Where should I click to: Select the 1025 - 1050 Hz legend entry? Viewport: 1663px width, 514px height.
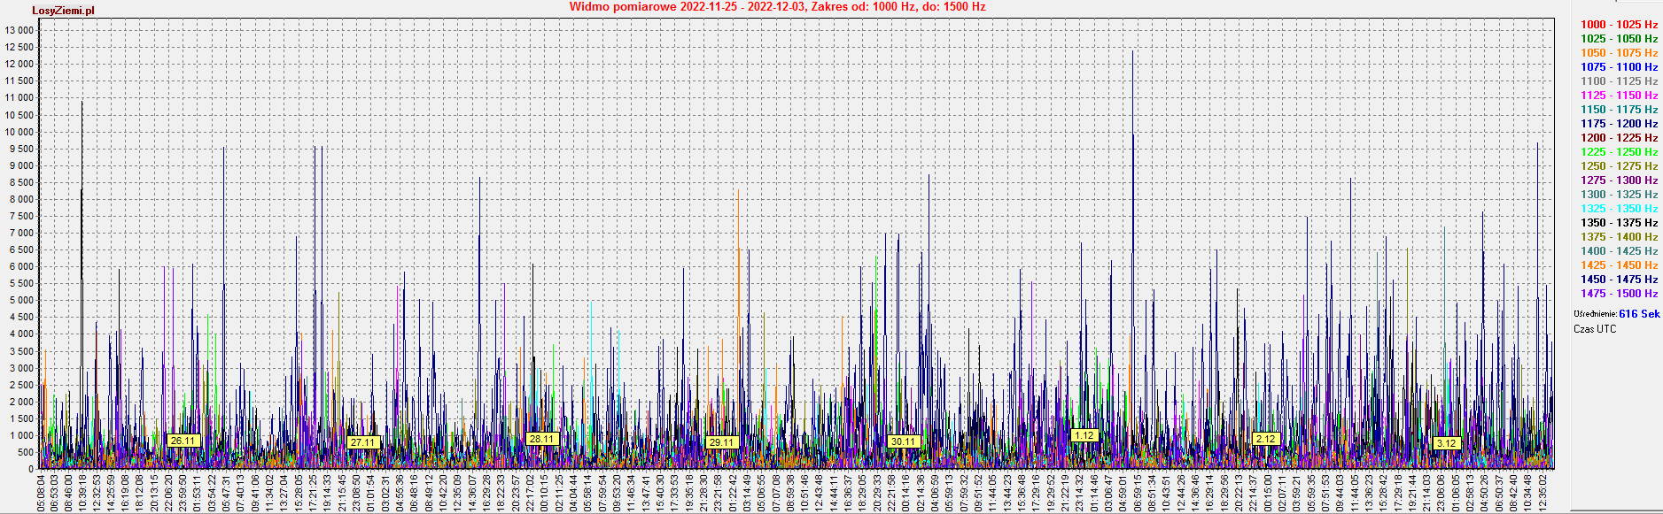tap(1619, 39)
